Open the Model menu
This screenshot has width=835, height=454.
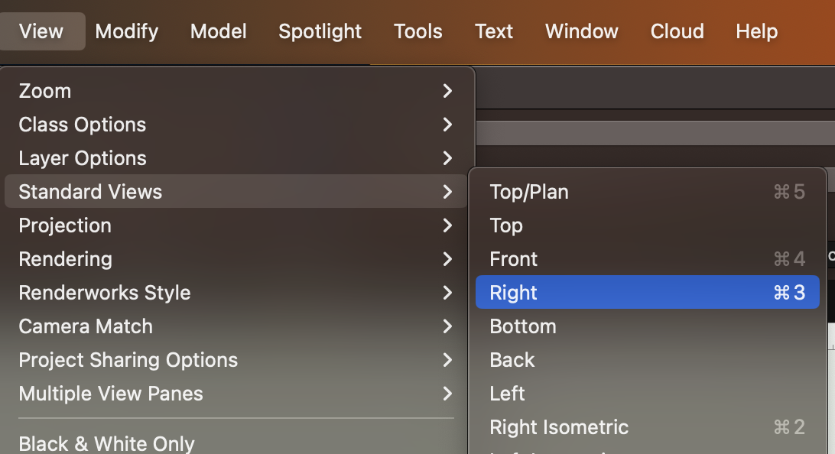coord(218,31)
